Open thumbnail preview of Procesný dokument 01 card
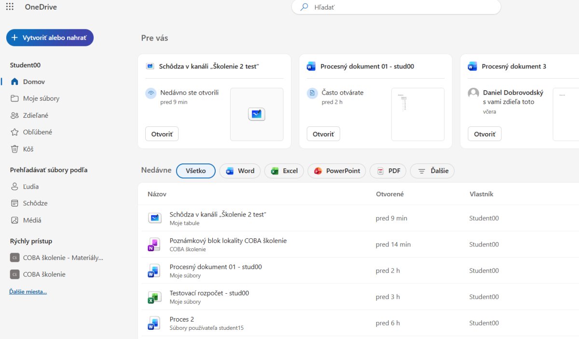The image size is (579, 339). 418,114
